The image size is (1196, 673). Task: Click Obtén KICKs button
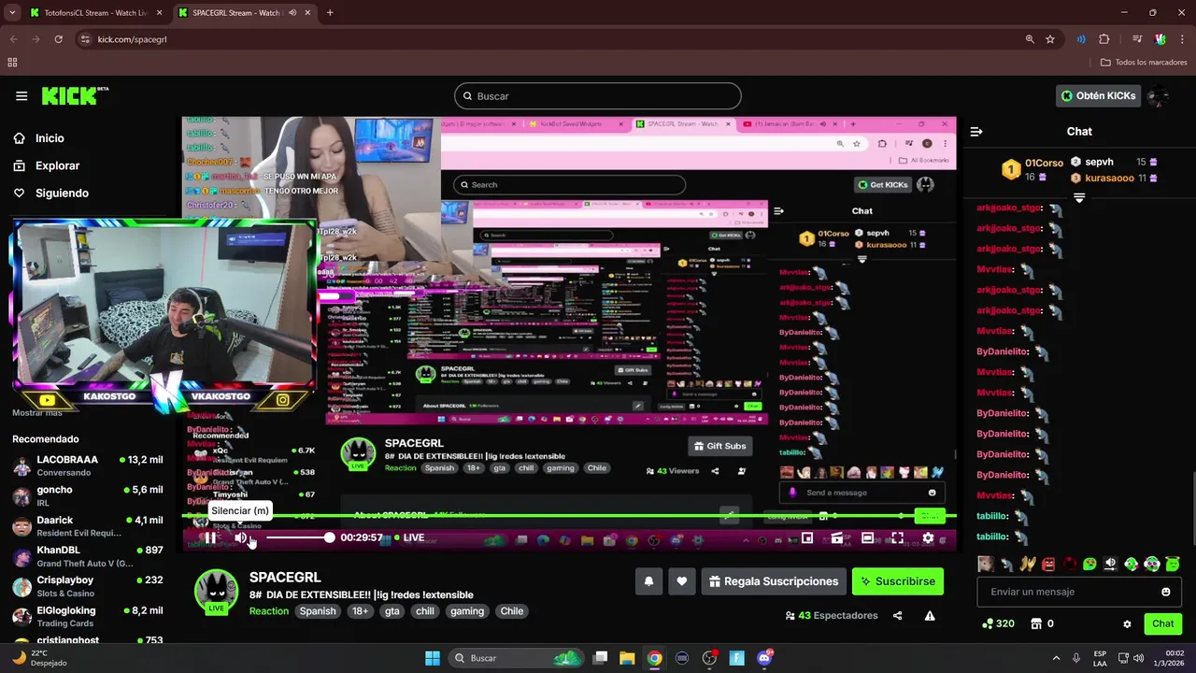click(1099, 96)
